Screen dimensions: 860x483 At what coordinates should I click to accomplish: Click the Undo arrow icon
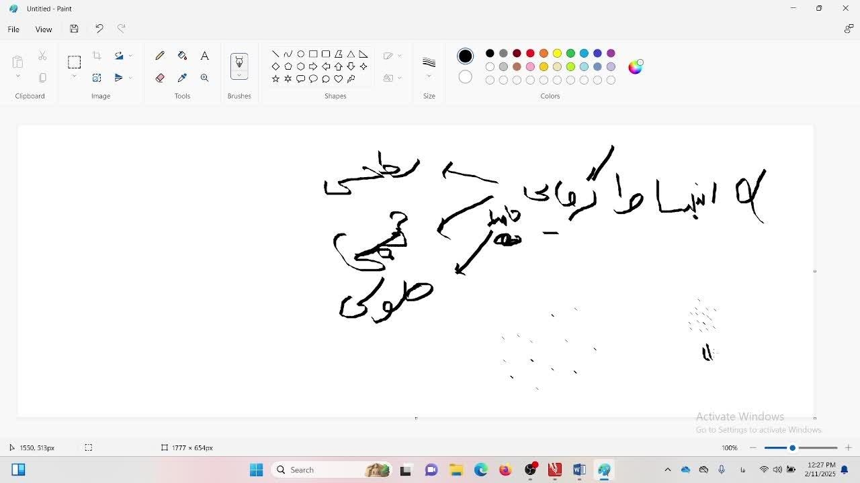(x=99, y=28)
